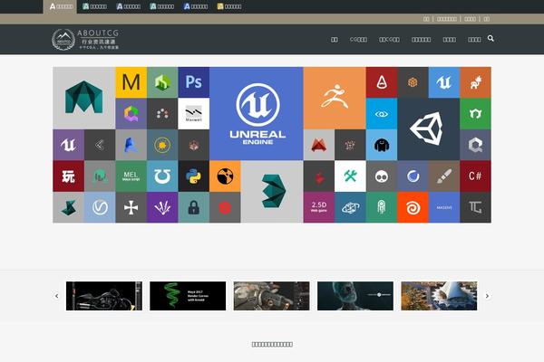Open the blue planet orbit tile
This screenshot has width=544, height=362.
tap(350, 207)
